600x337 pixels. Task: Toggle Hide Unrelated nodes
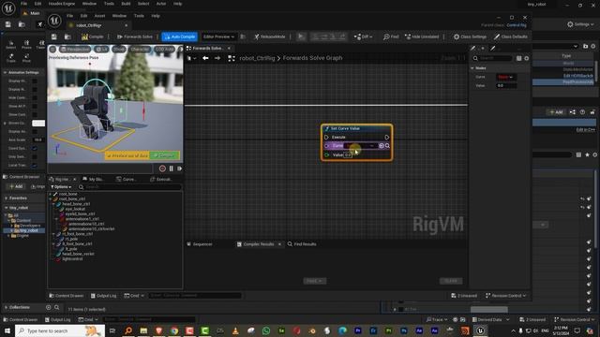click(422, 37)
